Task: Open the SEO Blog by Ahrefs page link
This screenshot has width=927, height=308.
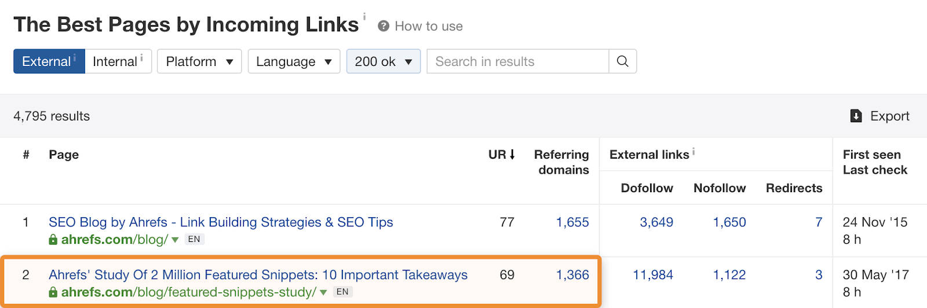Action: [x=221, y=222]
